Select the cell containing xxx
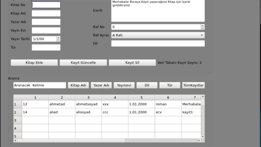The width and height of the screenshot is (261, 147). coord(115,104)
